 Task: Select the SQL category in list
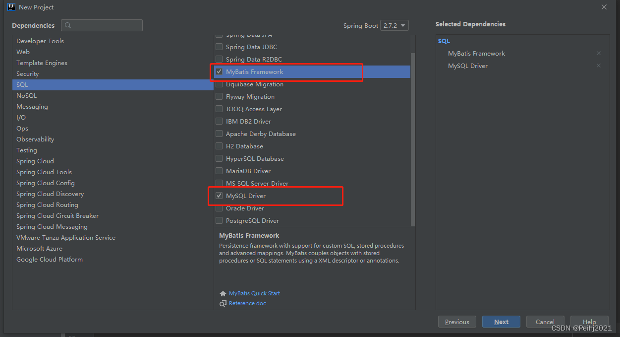113,84
